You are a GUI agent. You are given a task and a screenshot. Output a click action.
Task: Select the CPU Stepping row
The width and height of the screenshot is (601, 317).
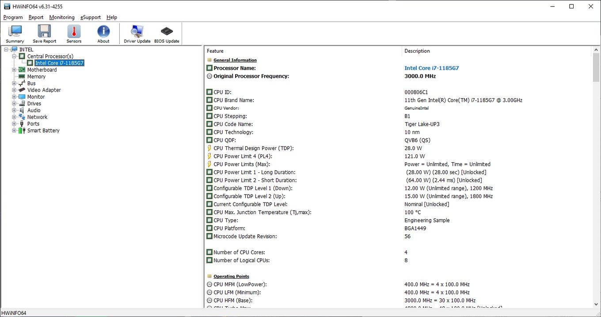pos(398,116)
